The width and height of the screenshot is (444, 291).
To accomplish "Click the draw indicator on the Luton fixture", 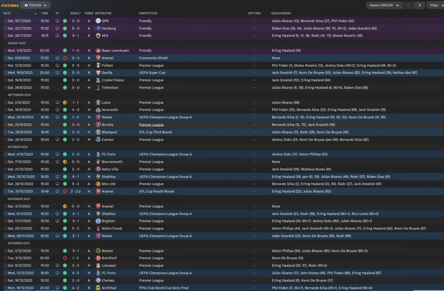I will pyautogui.click(x=65, y=102).
